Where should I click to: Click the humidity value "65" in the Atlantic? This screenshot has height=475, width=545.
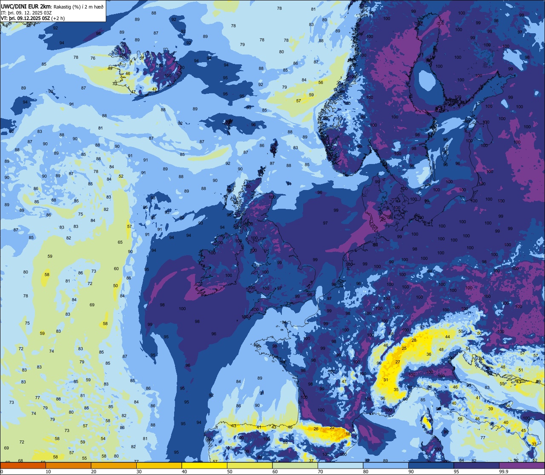120,242
